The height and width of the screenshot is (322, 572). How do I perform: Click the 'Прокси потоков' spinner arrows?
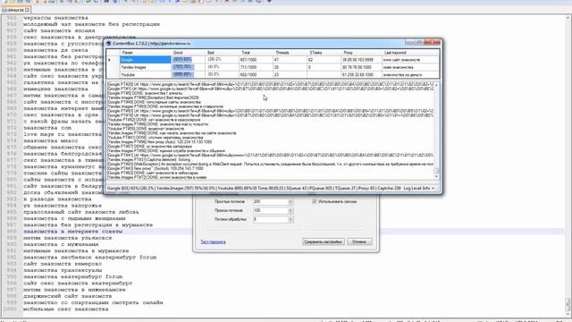click(x=290, y=211)
